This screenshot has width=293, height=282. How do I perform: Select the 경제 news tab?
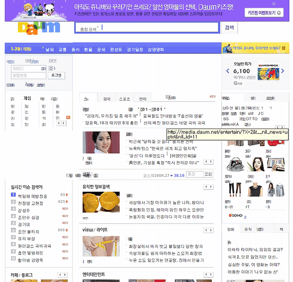click(x=107, y=99)
